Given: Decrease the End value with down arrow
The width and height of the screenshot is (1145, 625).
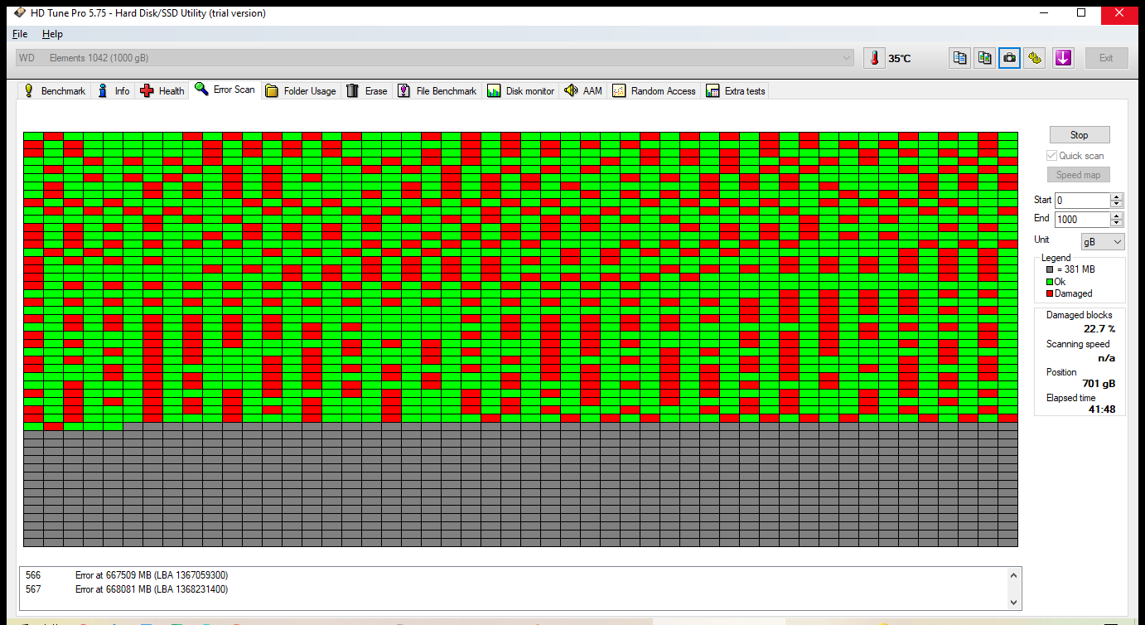Looking at the screenshot, I should [x=1117, y=224].
